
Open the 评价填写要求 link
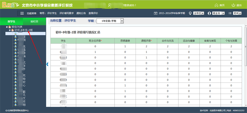66,13
